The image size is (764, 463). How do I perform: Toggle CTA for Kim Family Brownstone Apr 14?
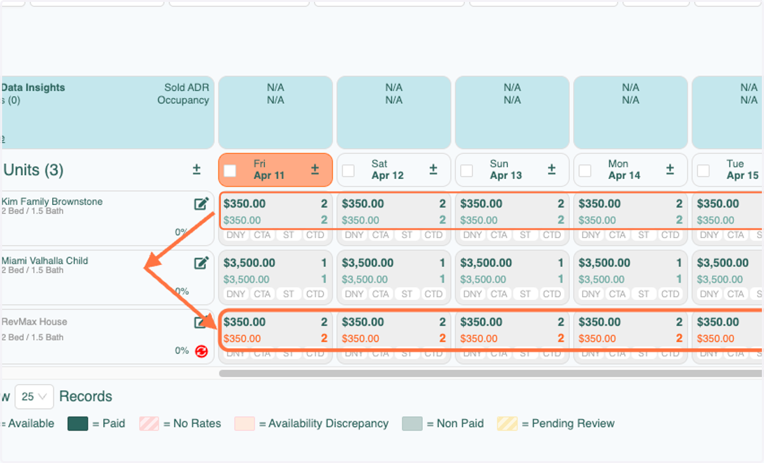[x=618, y=235]
